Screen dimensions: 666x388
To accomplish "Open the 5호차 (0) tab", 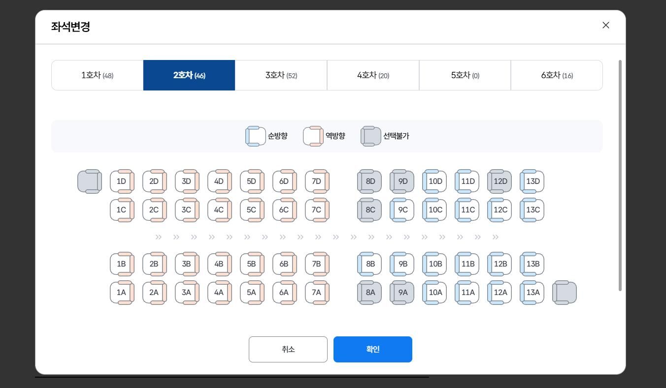I will click(x=465, y=75).
